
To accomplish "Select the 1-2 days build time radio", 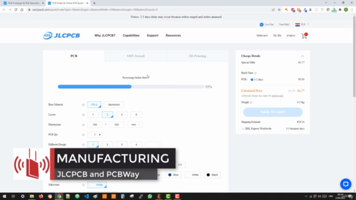I will pyautogui.click(x=252, y=79).
